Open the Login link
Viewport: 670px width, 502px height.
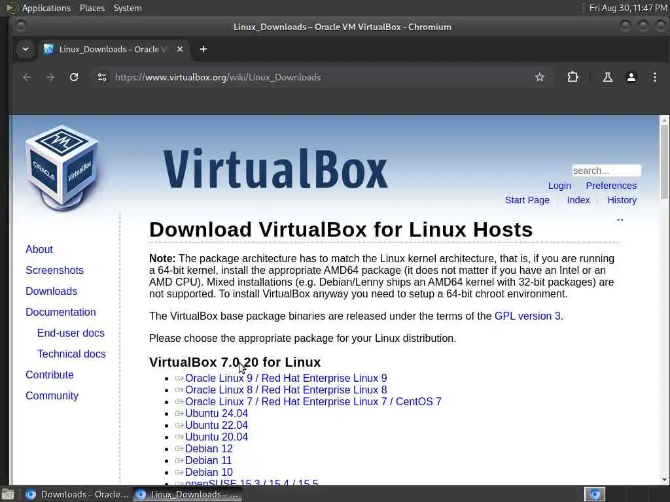tap(559, 186)
